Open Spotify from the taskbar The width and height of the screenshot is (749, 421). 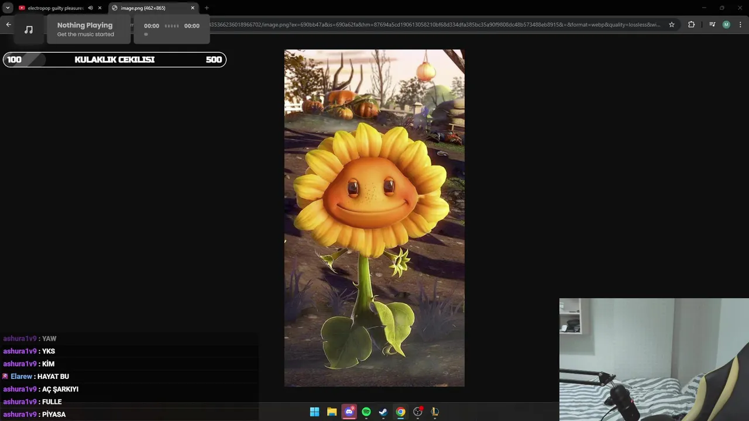point(366,412)
